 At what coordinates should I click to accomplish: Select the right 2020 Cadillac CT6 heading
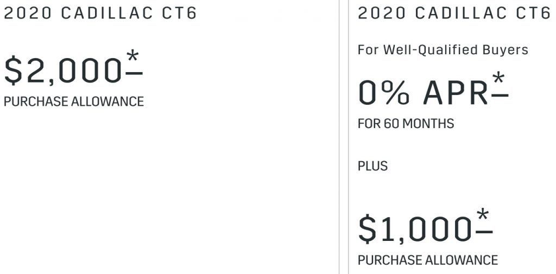pyautogui.click(x=454, y=14)
